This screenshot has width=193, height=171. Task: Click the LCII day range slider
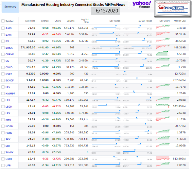106,99
